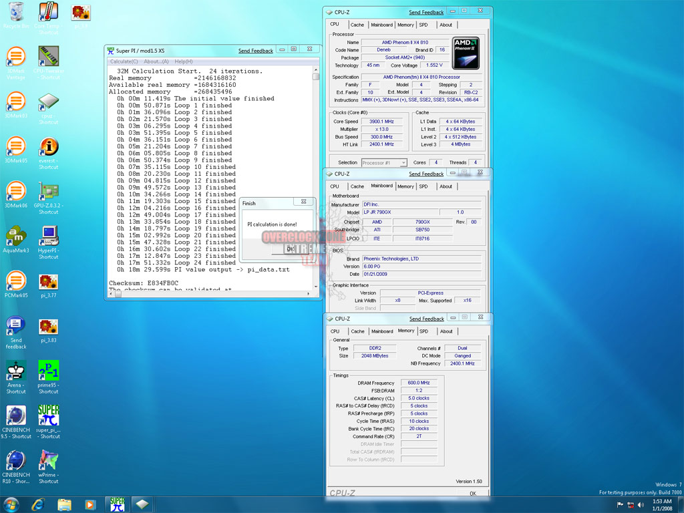Open About...(A) menu in Super PI
This screenshot has height=513, width=684.
coord(156,61)
